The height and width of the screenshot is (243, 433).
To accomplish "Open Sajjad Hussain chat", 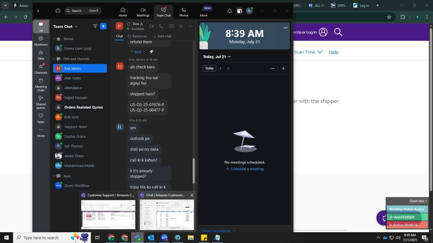I will [80, 97].
